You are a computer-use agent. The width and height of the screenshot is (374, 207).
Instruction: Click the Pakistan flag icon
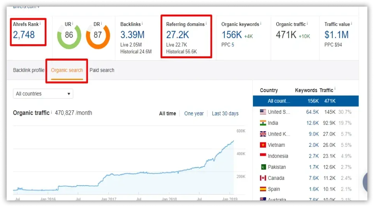tap(263, 167)
